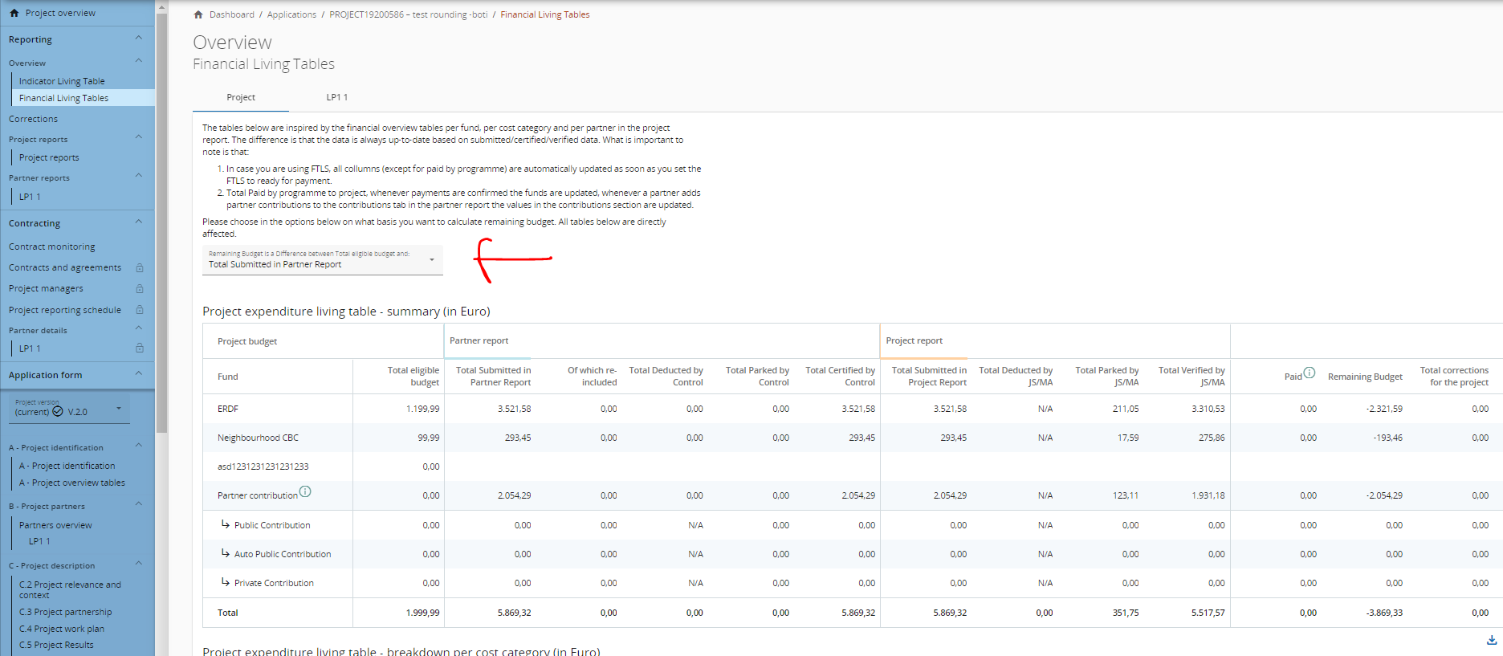The height and width of the screenshot is (656, 1503).
Task: Go to Indicator Living Table
Action: point(62,81)
